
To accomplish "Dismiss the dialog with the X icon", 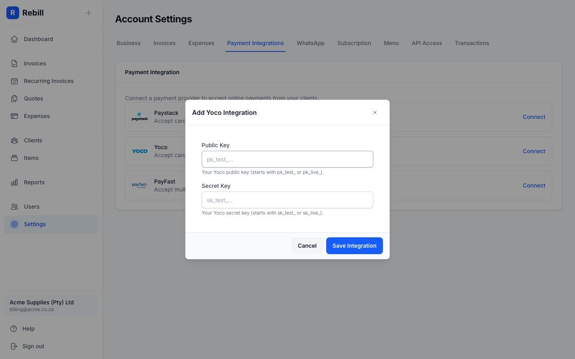I will pos(375,112).
